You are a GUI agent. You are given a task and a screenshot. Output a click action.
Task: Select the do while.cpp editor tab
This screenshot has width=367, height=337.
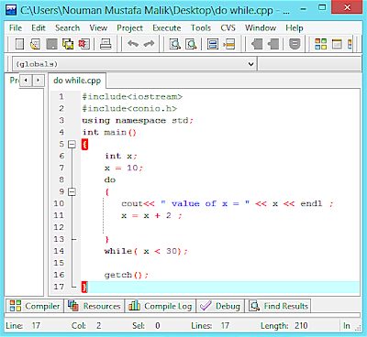point(77,81)
